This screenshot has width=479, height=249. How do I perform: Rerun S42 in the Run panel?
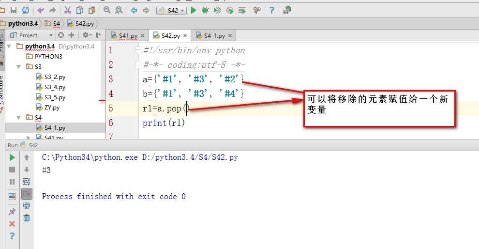[12, 157]
